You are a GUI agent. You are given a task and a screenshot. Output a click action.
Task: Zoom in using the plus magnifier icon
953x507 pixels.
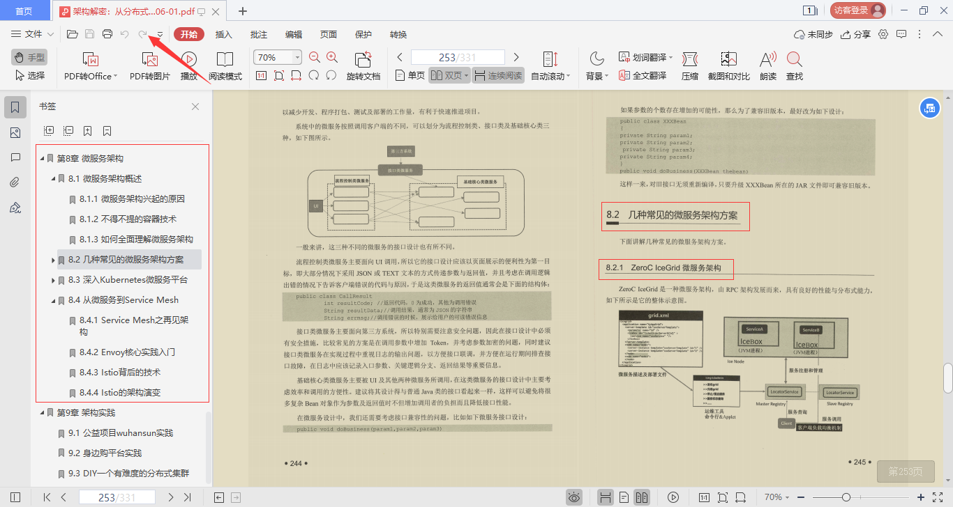332,57
